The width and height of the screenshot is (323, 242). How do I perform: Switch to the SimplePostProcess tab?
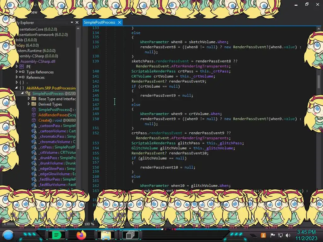pyautogui.click(x=99, y=22)
